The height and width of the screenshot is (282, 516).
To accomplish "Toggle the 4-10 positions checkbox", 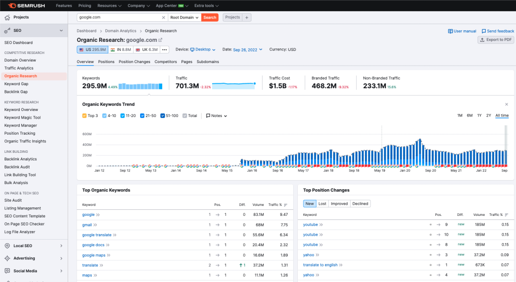I will (x=104, y=116).
